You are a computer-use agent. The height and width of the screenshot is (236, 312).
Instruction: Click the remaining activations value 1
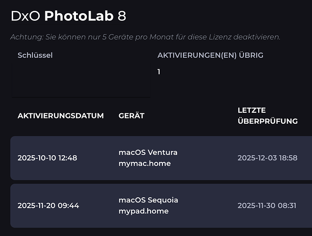pos(159,72)
